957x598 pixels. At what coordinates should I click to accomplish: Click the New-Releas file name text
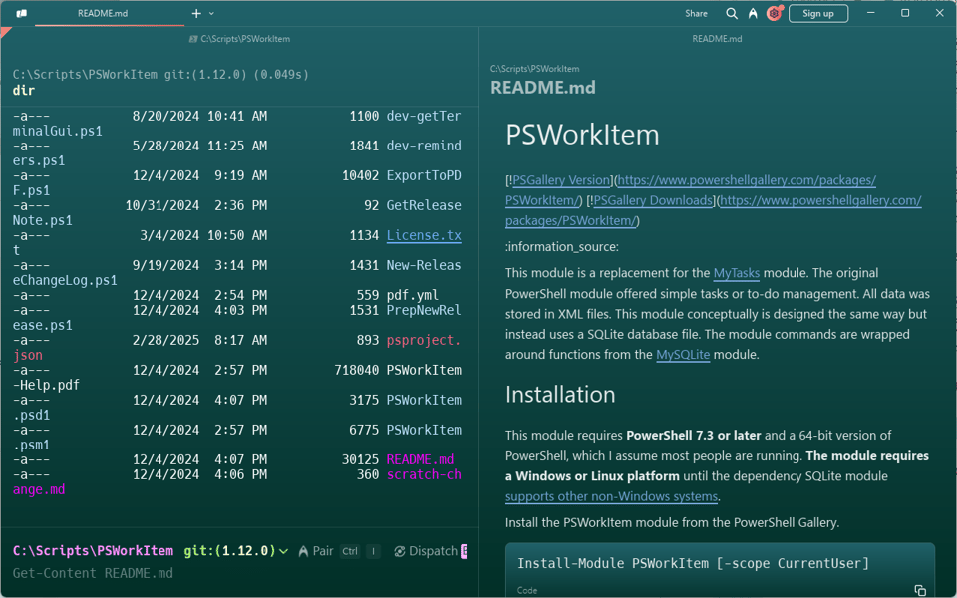(424, 265)
